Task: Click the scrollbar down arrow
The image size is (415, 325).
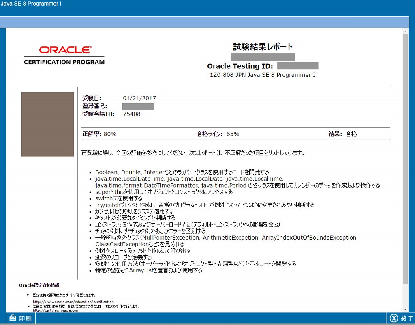Action: (x=405, y=309)
